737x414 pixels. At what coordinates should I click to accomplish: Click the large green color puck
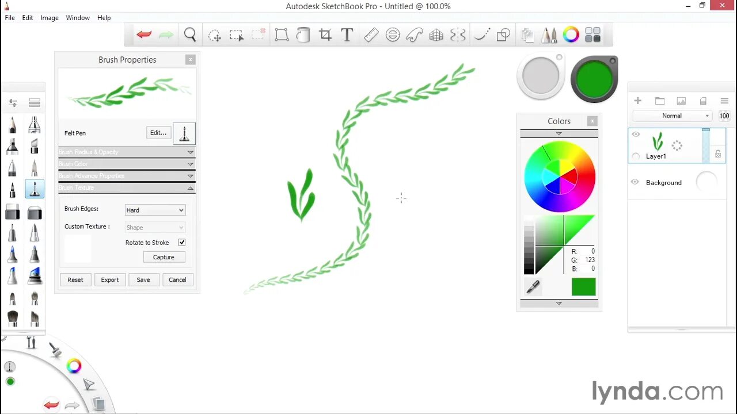pyautogui.click(x=594, y=79)
